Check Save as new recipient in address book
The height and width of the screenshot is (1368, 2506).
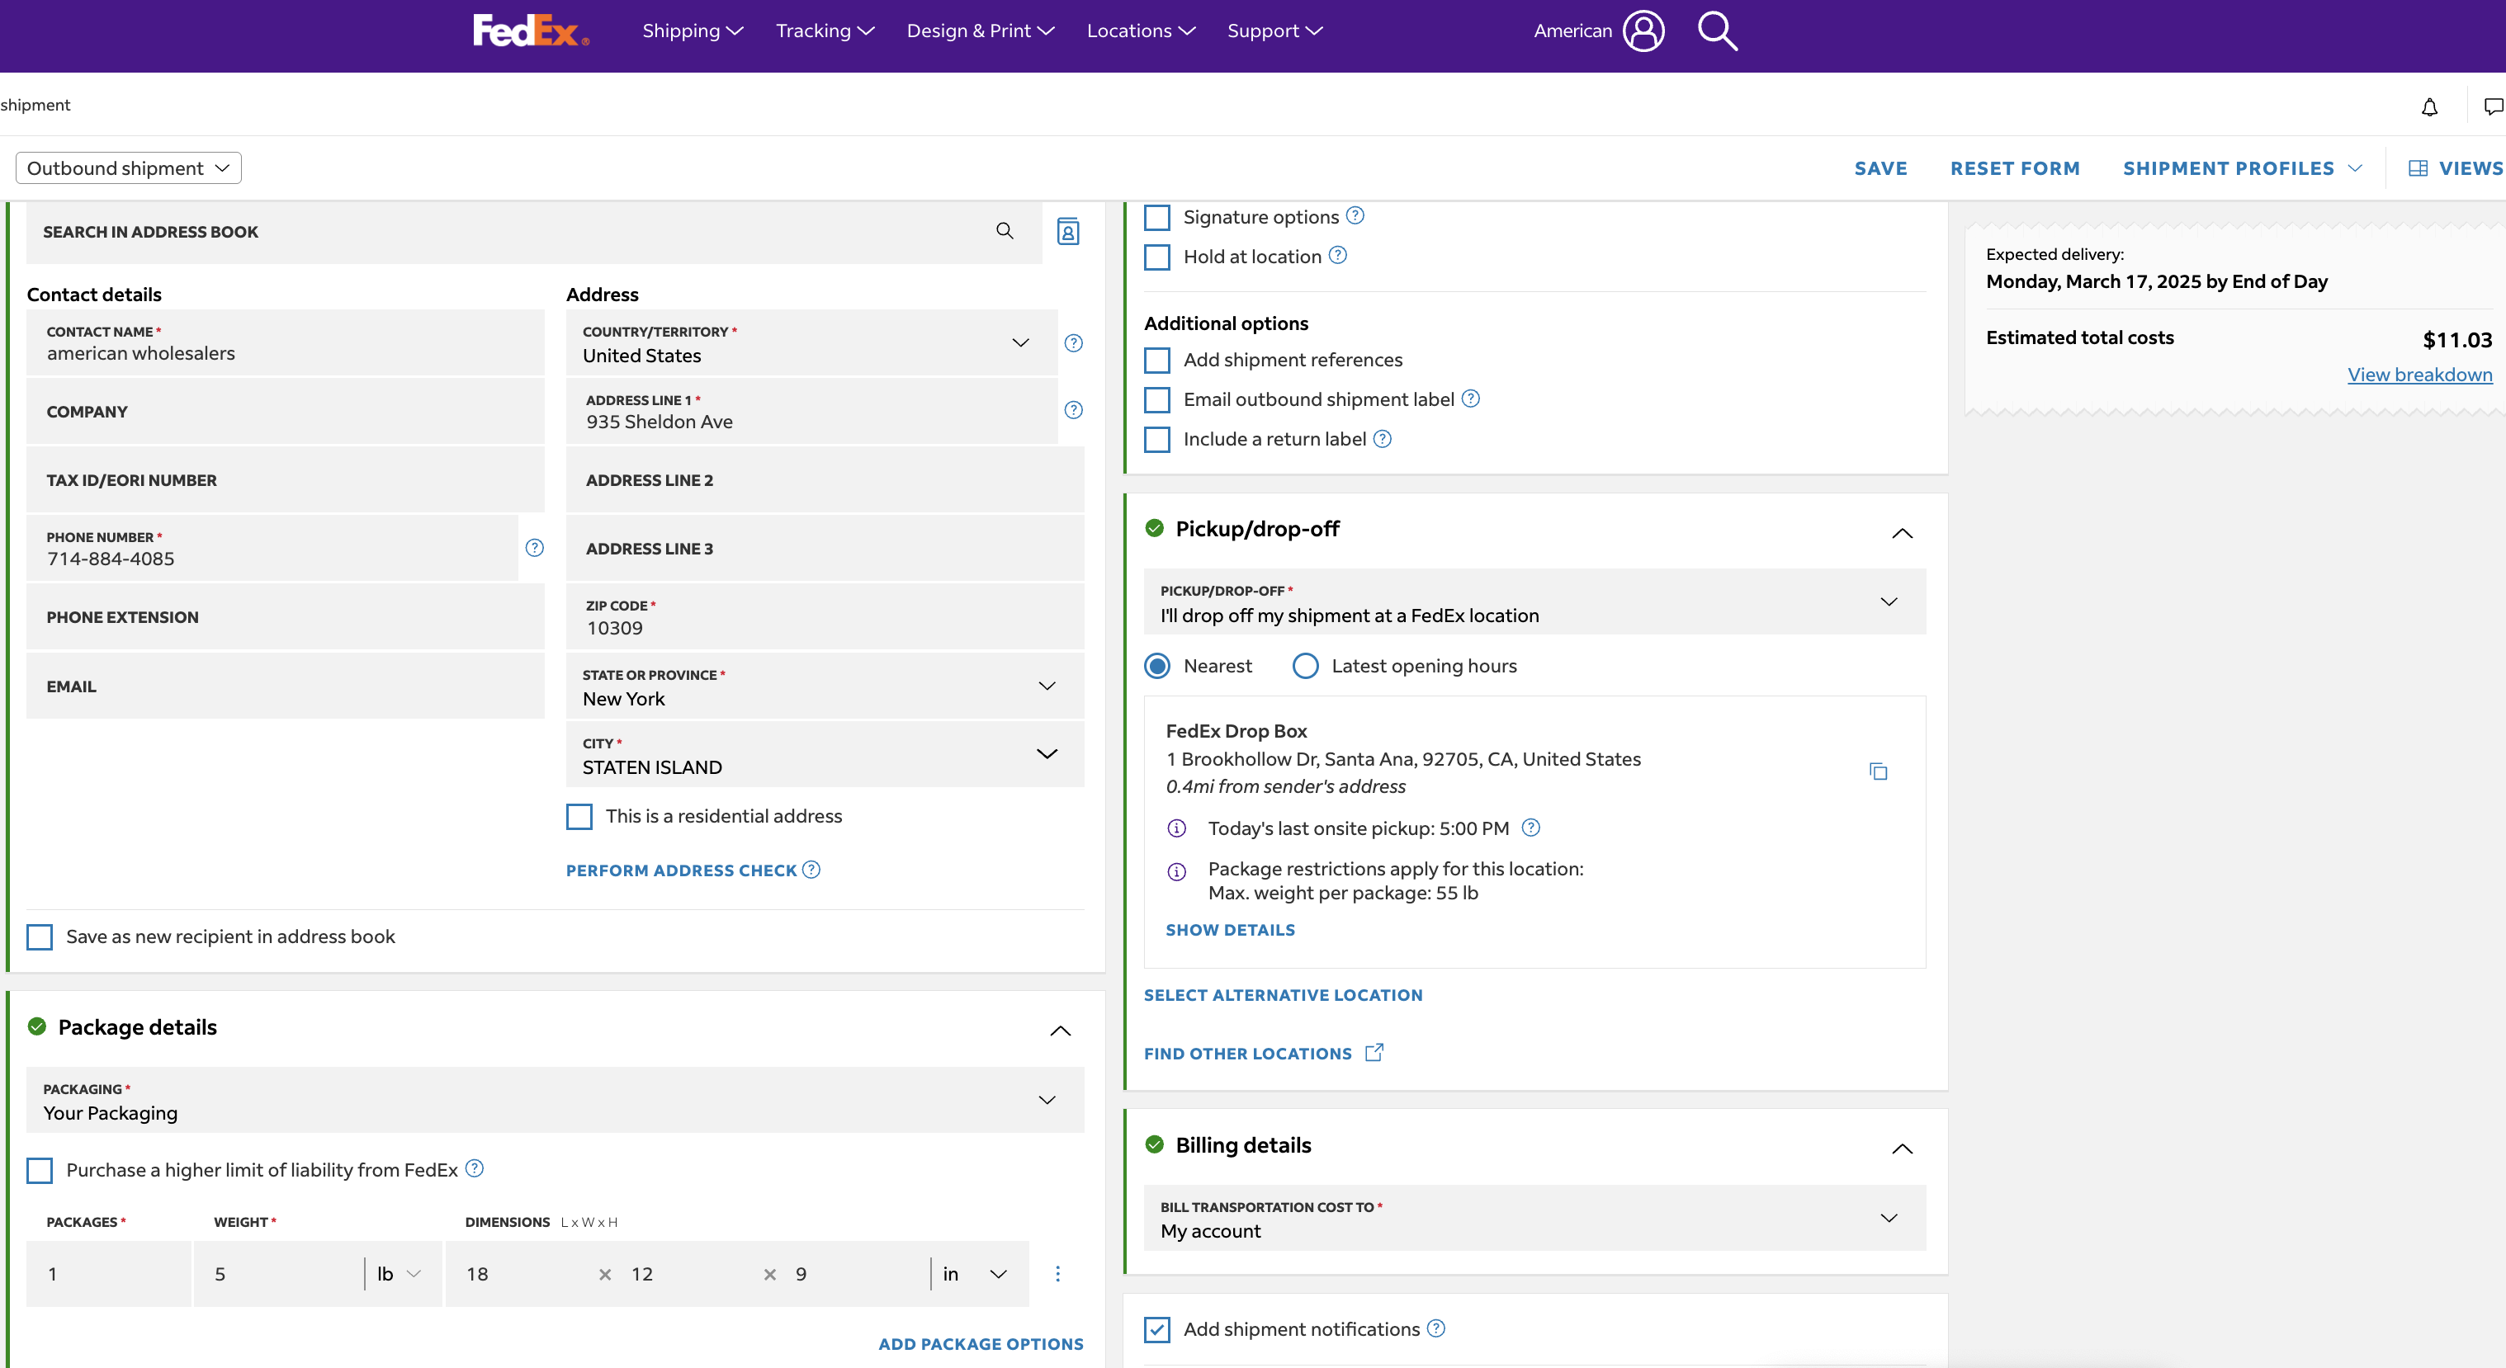tap(40, 937)
